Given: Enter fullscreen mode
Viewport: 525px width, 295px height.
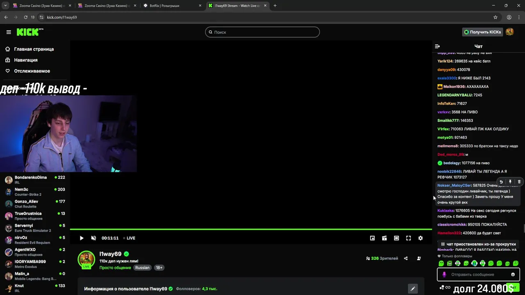Looking at the screenshot, I should point(409,238).
